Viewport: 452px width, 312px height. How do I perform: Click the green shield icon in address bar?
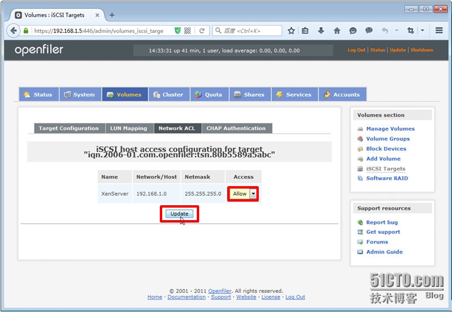coord(178,30)
